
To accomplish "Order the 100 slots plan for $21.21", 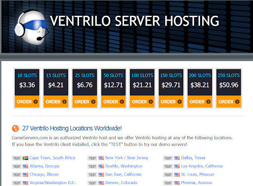I will 142,102.
